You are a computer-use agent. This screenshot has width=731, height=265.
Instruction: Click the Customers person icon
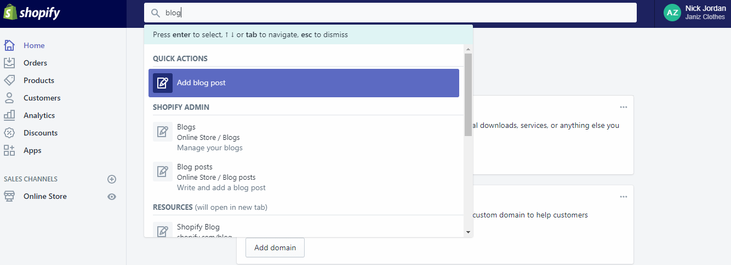point(9,98)
